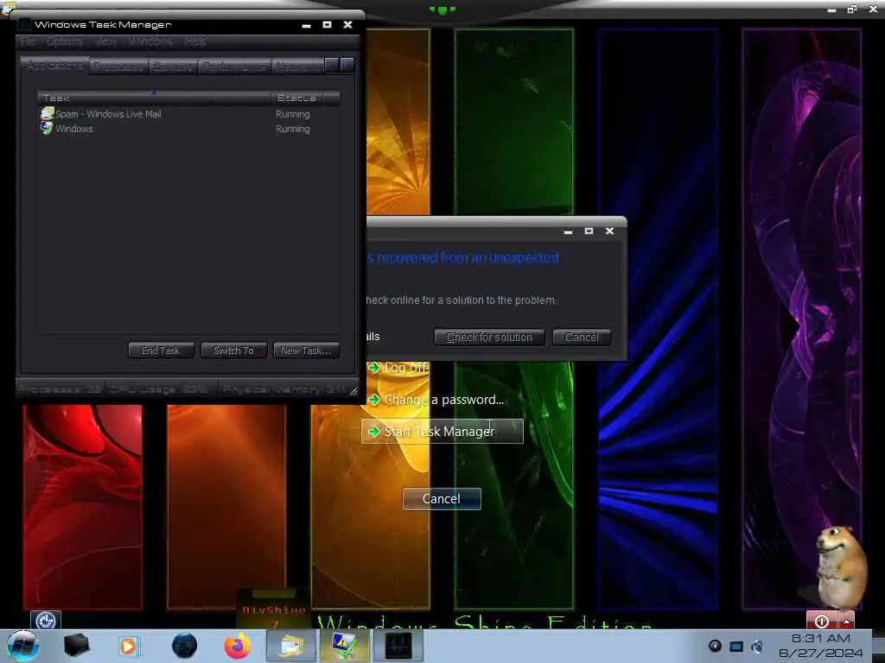Switch to the Windows Live Mail taskbar button
The image size is (885, 663).
pyautogui.click(x=291, y=646)
